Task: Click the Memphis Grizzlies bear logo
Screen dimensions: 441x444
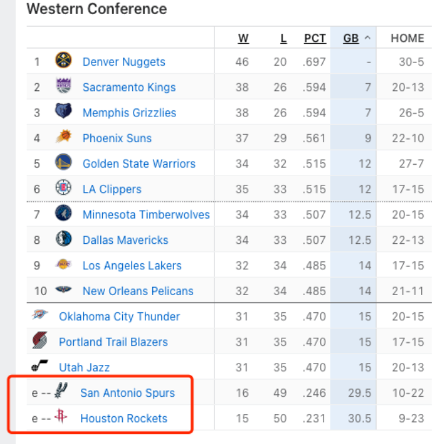Action: coord(63,111)
